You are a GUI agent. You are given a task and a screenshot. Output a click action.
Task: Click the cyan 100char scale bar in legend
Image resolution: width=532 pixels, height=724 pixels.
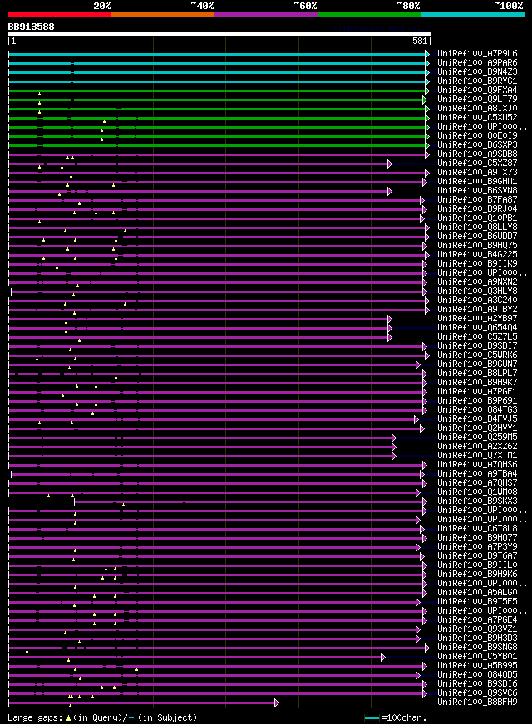(372, 717)
